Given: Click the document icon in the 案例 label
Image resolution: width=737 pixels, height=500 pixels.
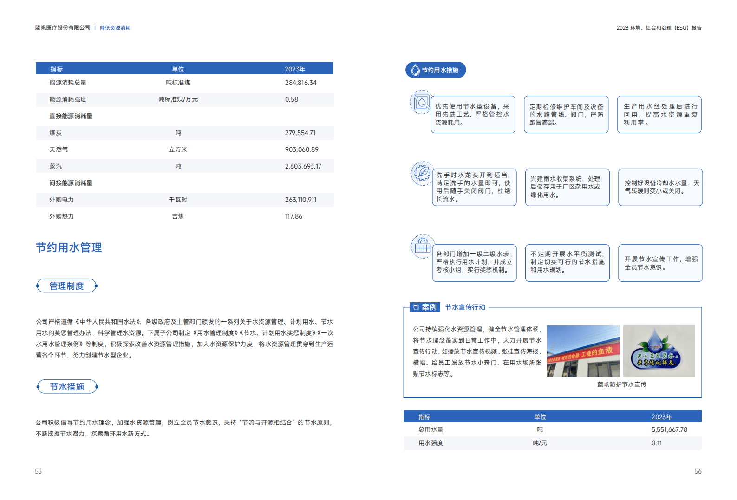Looking at the screenshot, I should (x=416, y=307).
